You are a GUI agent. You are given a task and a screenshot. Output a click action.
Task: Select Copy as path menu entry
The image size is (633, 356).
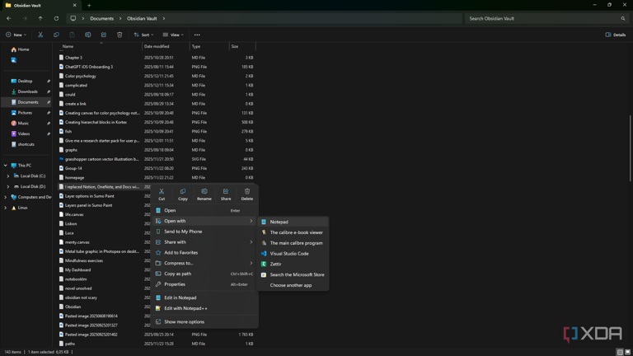point(177,274)
